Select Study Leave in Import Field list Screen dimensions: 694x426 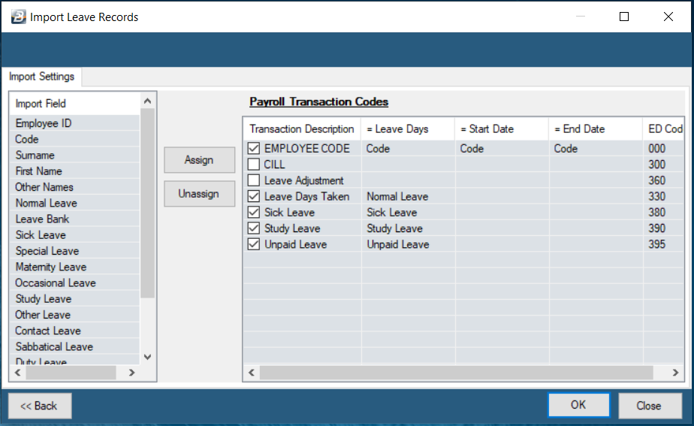click(75, 298)
